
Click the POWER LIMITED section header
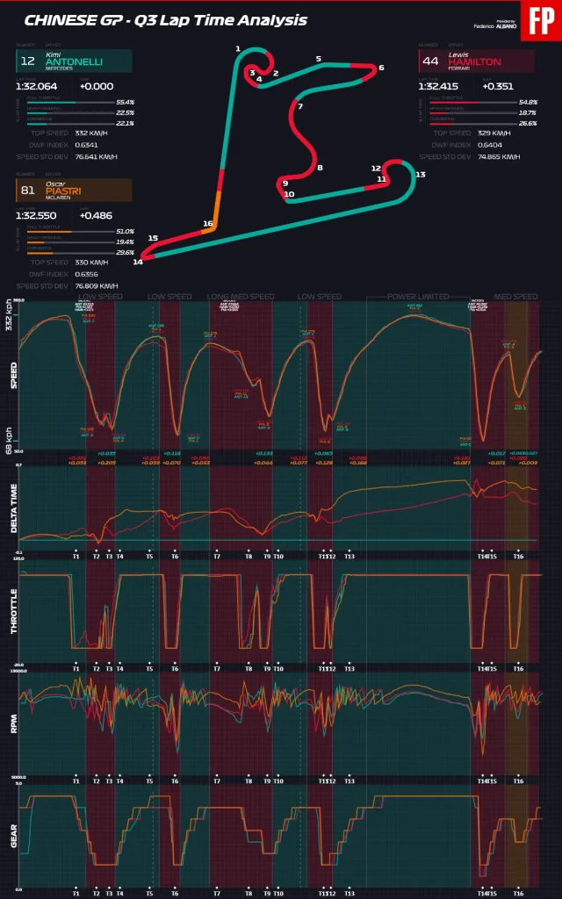click(417, 297)
